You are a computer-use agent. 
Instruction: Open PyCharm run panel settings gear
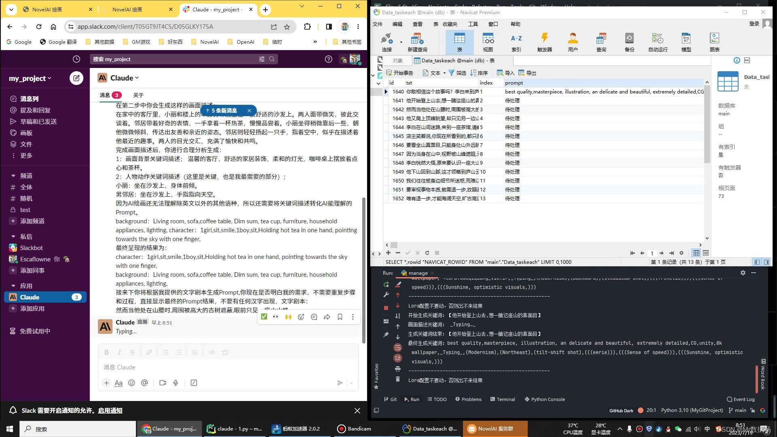tap(743, 273)
